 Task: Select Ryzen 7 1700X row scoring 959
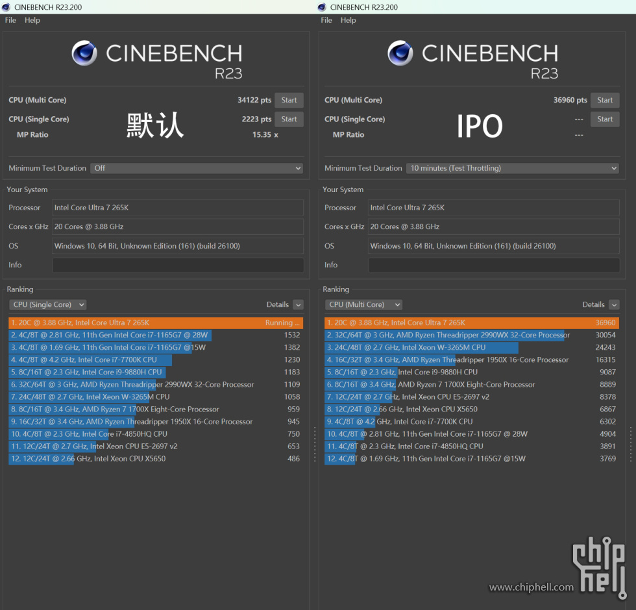point(156,409)
